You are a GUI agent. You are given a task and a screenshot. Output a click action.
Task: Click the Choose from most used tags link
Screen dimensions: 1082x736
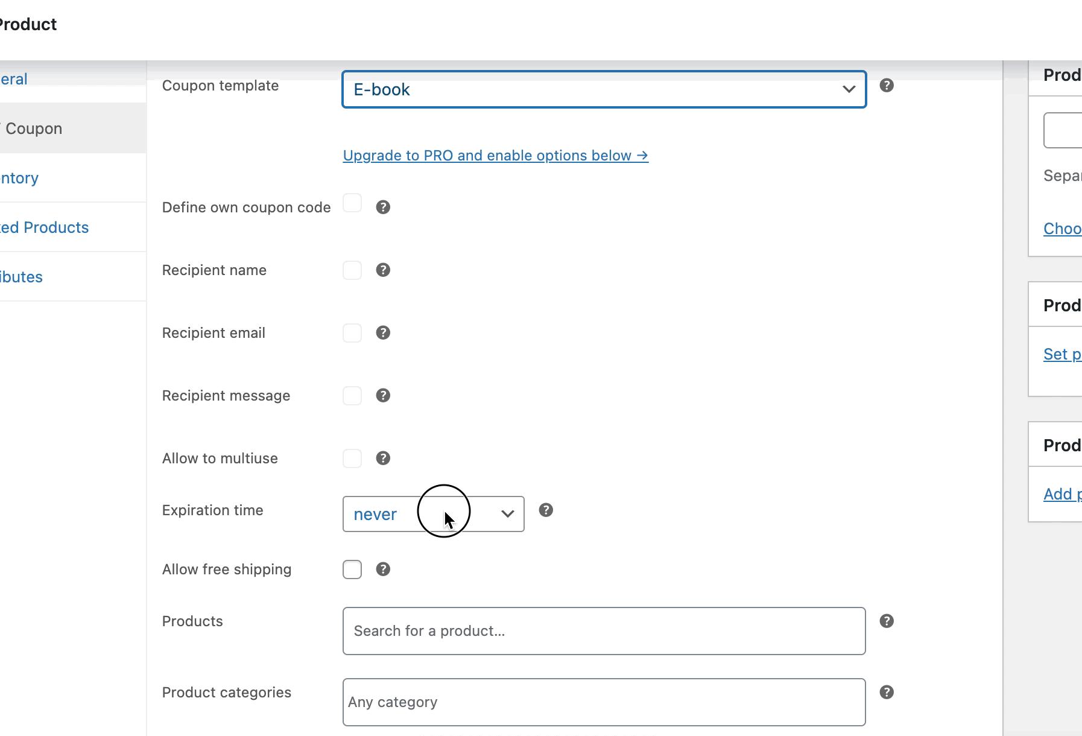click(x=1063, y=229)
